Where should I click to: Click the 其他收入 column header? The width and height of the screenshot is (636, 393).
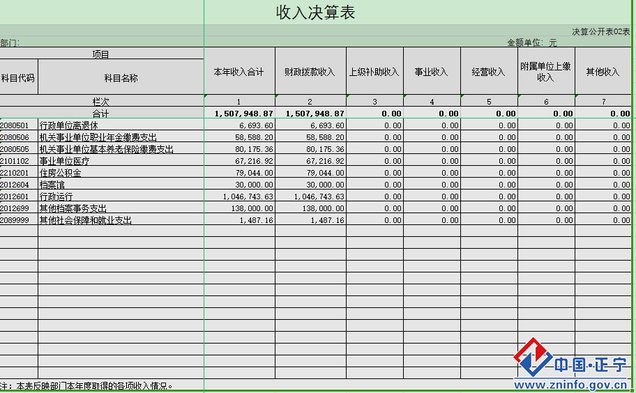tap(603, 72)
